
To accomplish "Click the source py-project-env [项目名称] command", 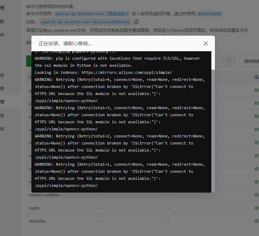I will click(91, 14).
